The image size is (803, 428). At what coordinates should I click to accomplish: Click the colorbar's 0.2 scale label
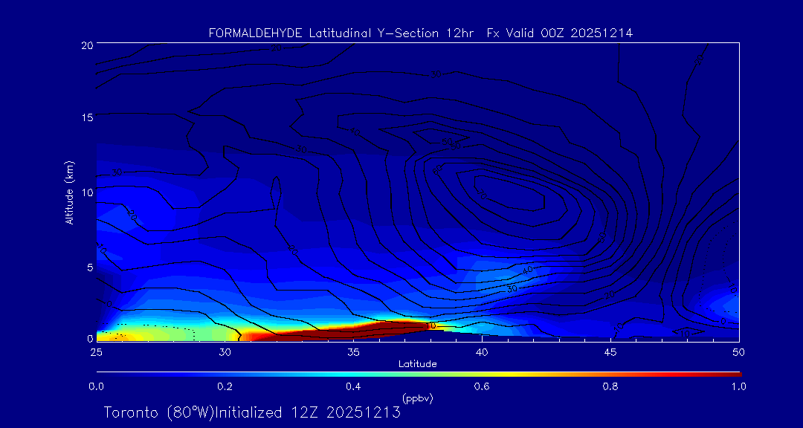[225, 386]
